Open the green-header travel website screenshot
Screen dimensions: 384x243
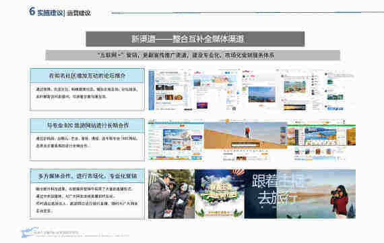tap(321, 140)
